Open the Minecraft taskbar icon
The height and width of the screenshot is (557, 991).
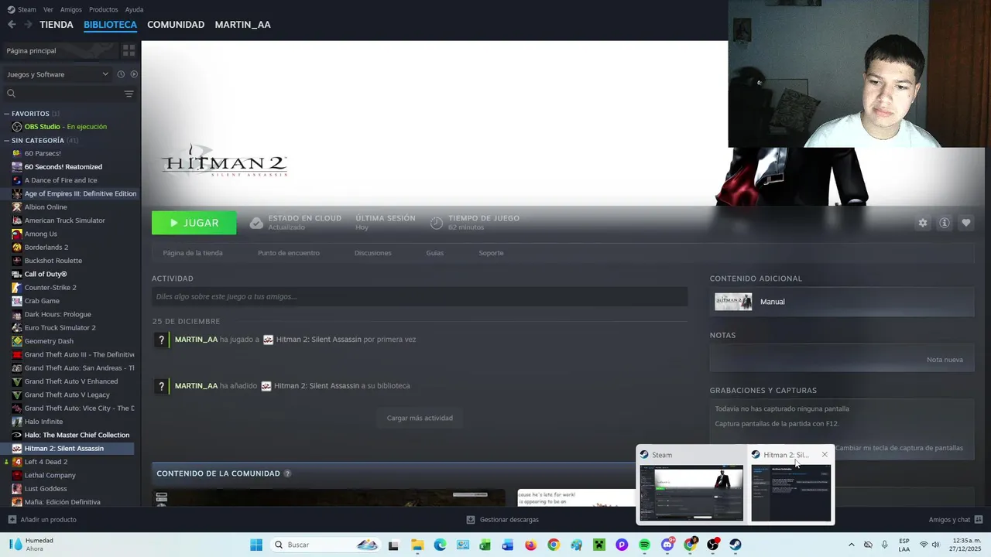tap(599, 545)
